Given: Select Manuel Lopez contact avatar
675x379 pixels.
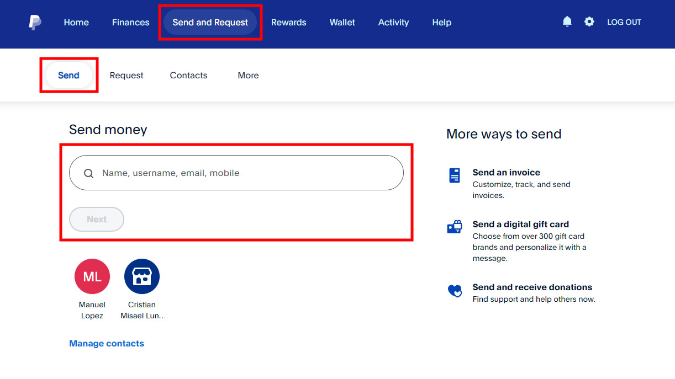Looking at the screenshot, I should click(92, 276).
